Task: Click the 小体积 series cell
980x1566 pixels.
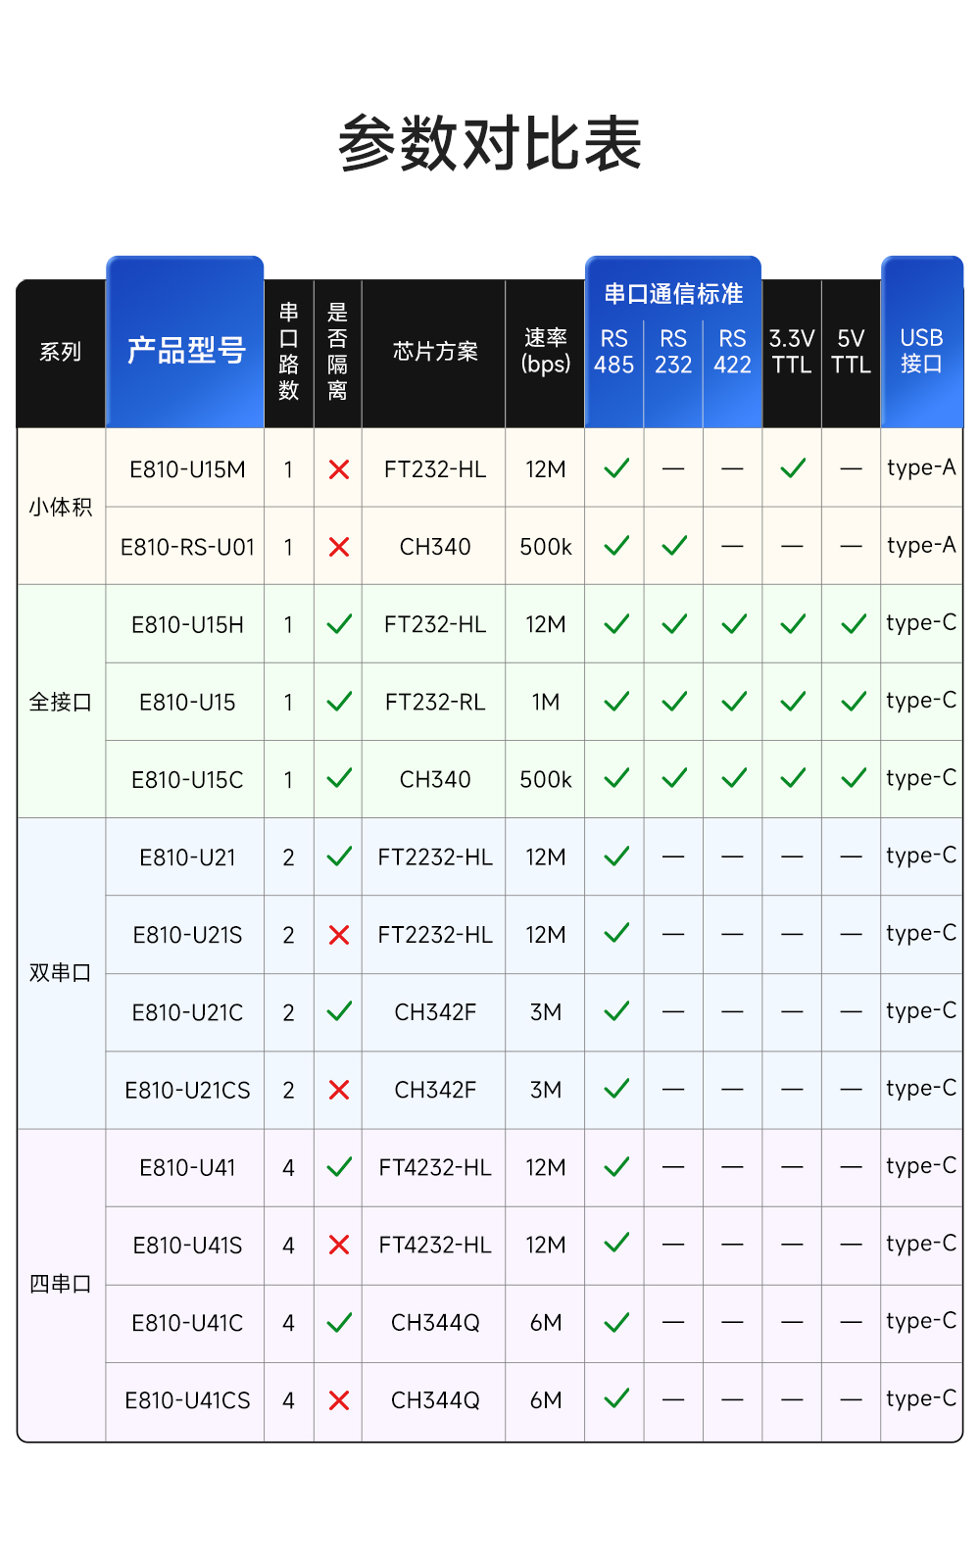Action: tap(61, 508)
